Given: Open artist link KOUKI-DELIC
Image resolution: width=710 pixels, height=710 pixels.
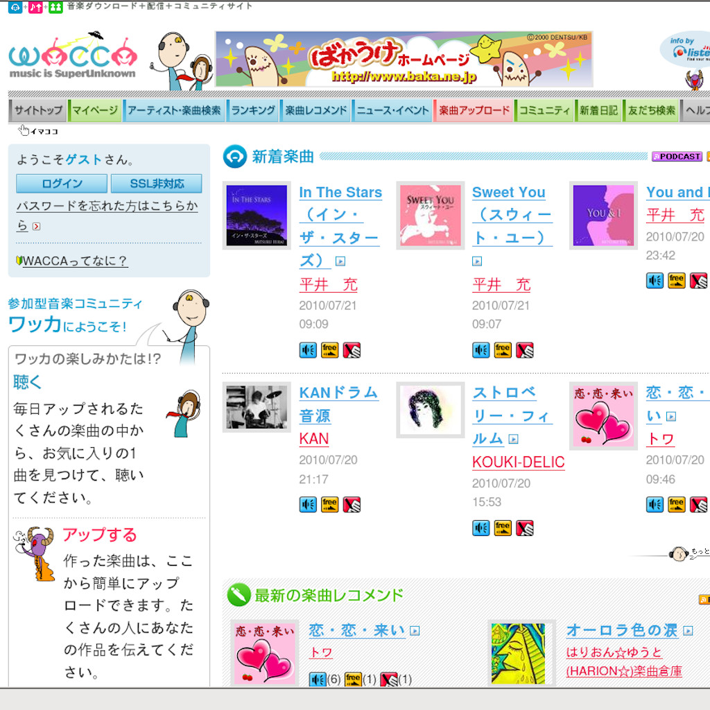Looking at the screenshot, I should pos(518,462).
